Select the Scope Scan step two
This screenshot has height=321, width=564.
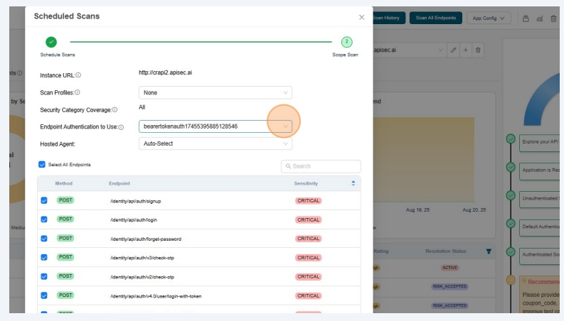[346, 43]
